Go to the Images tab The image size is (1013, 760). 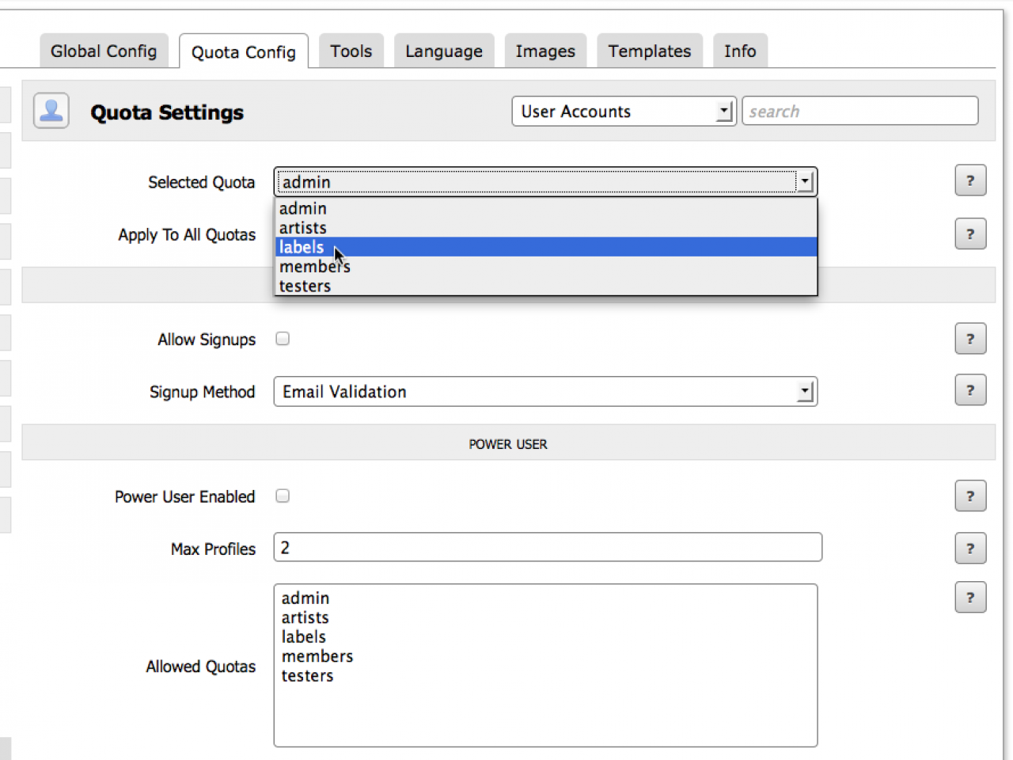(545, 51)
